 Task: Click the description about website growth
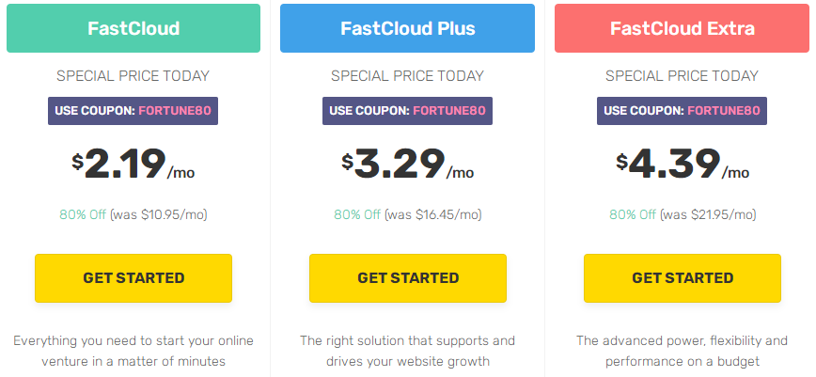tap(407, 350)
